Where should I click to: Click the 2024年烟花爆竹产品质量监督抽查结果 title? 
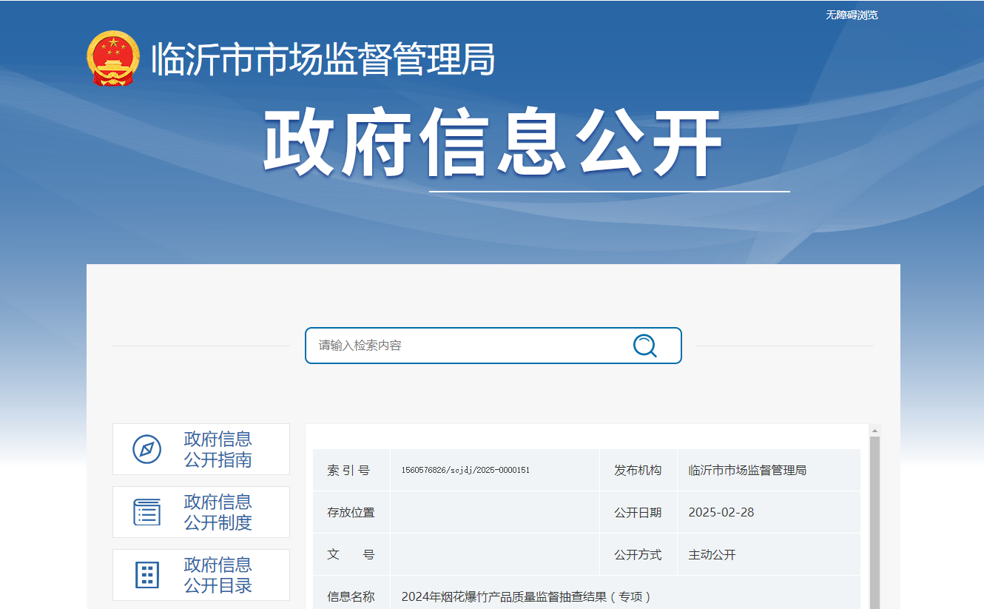coord(526,596)
